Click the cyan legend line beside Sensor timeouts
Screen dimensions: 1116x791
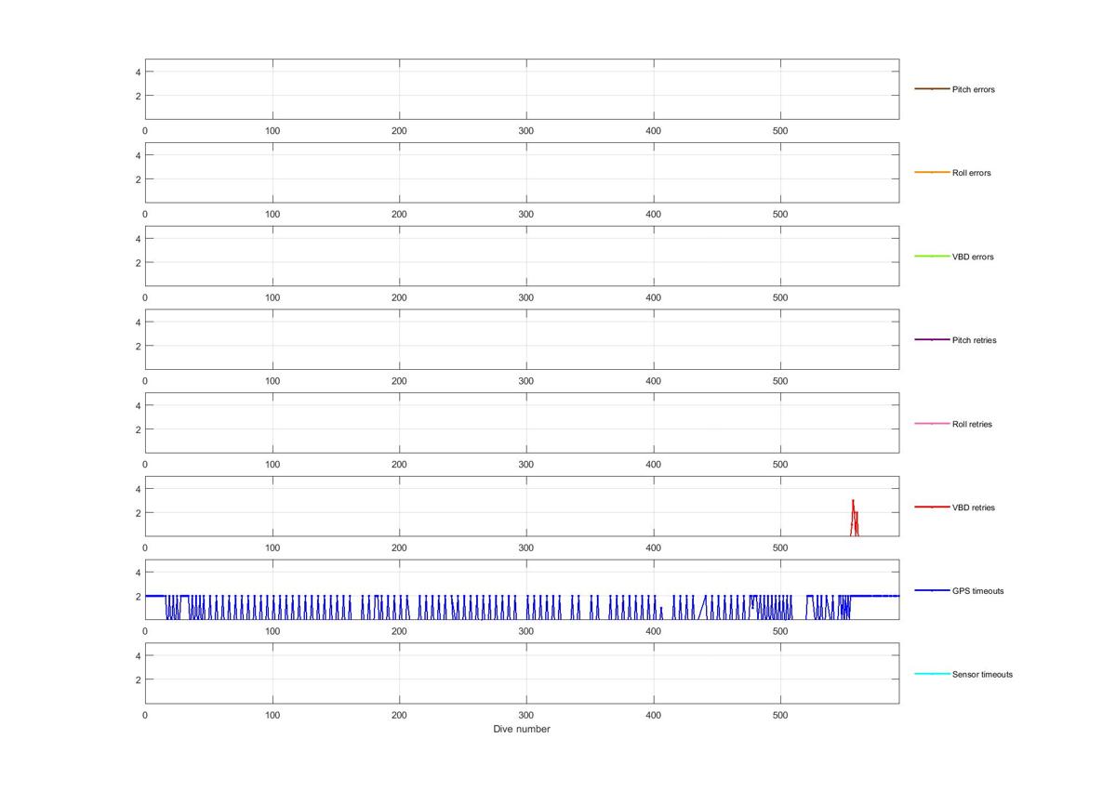coord(932,675)
